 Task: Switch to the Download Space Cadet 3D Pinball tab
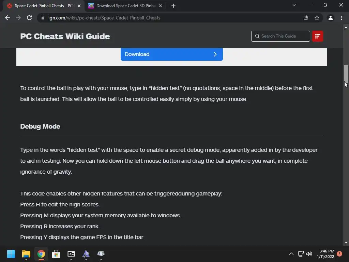[x=126, y=6]
